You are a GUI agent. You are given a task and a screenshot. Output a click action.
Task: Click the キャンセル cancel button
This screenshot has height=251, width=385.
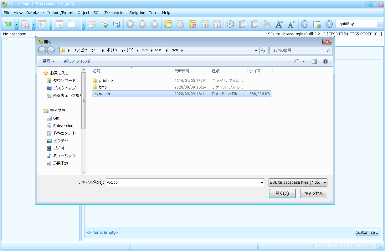pyautogui.click(x=314, y=193)
